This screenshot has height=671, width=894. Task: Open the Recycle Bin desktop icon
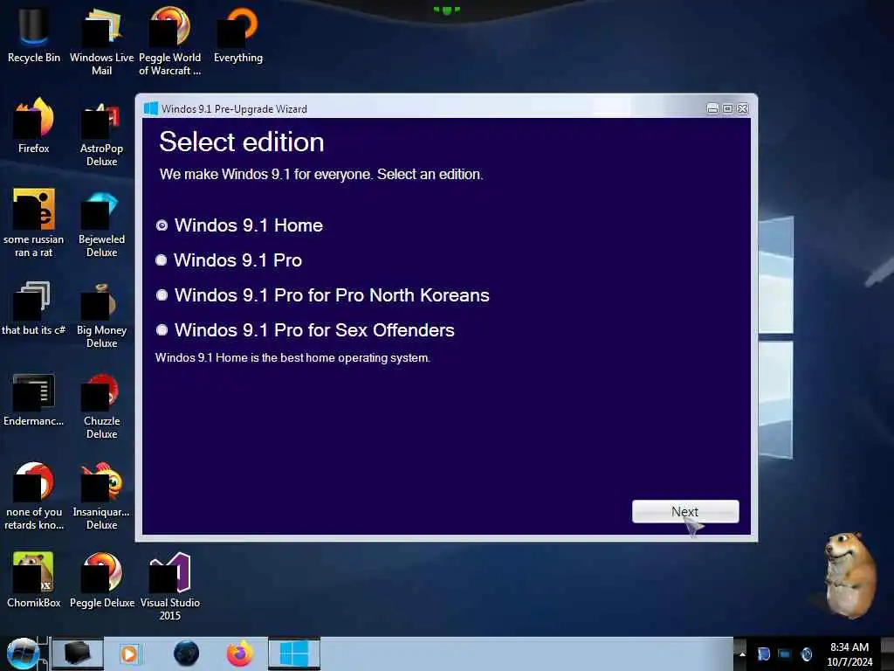point(34,34)
